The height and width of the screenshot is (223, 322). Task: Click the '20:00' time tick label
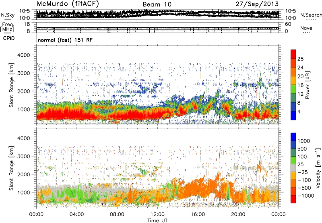[238, 215]
